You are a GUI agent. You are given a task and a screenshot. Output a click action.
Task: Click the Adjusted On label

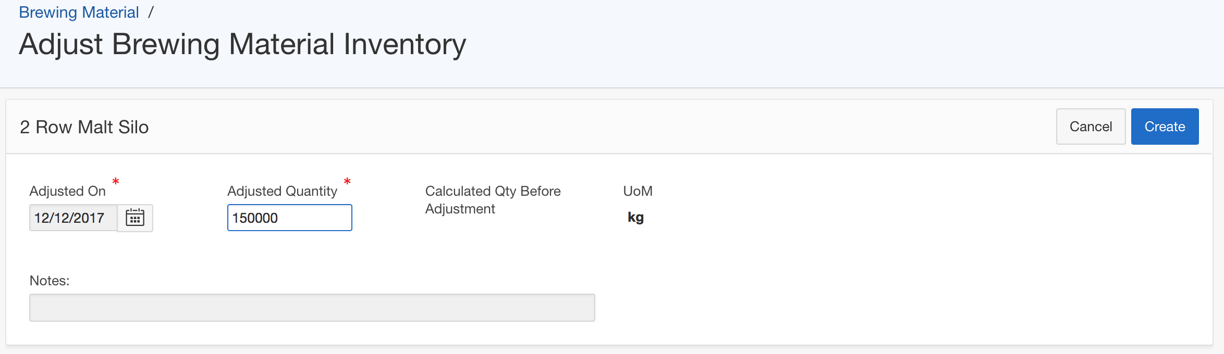68,191
